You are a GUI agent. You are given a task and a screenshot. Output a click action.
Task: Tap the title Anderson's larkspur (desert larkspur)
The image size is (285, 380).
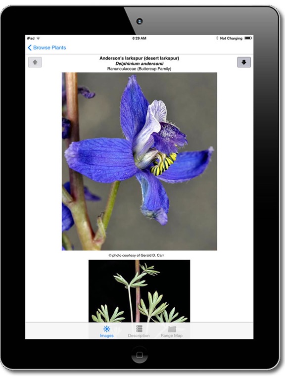(x=140, y=58)
